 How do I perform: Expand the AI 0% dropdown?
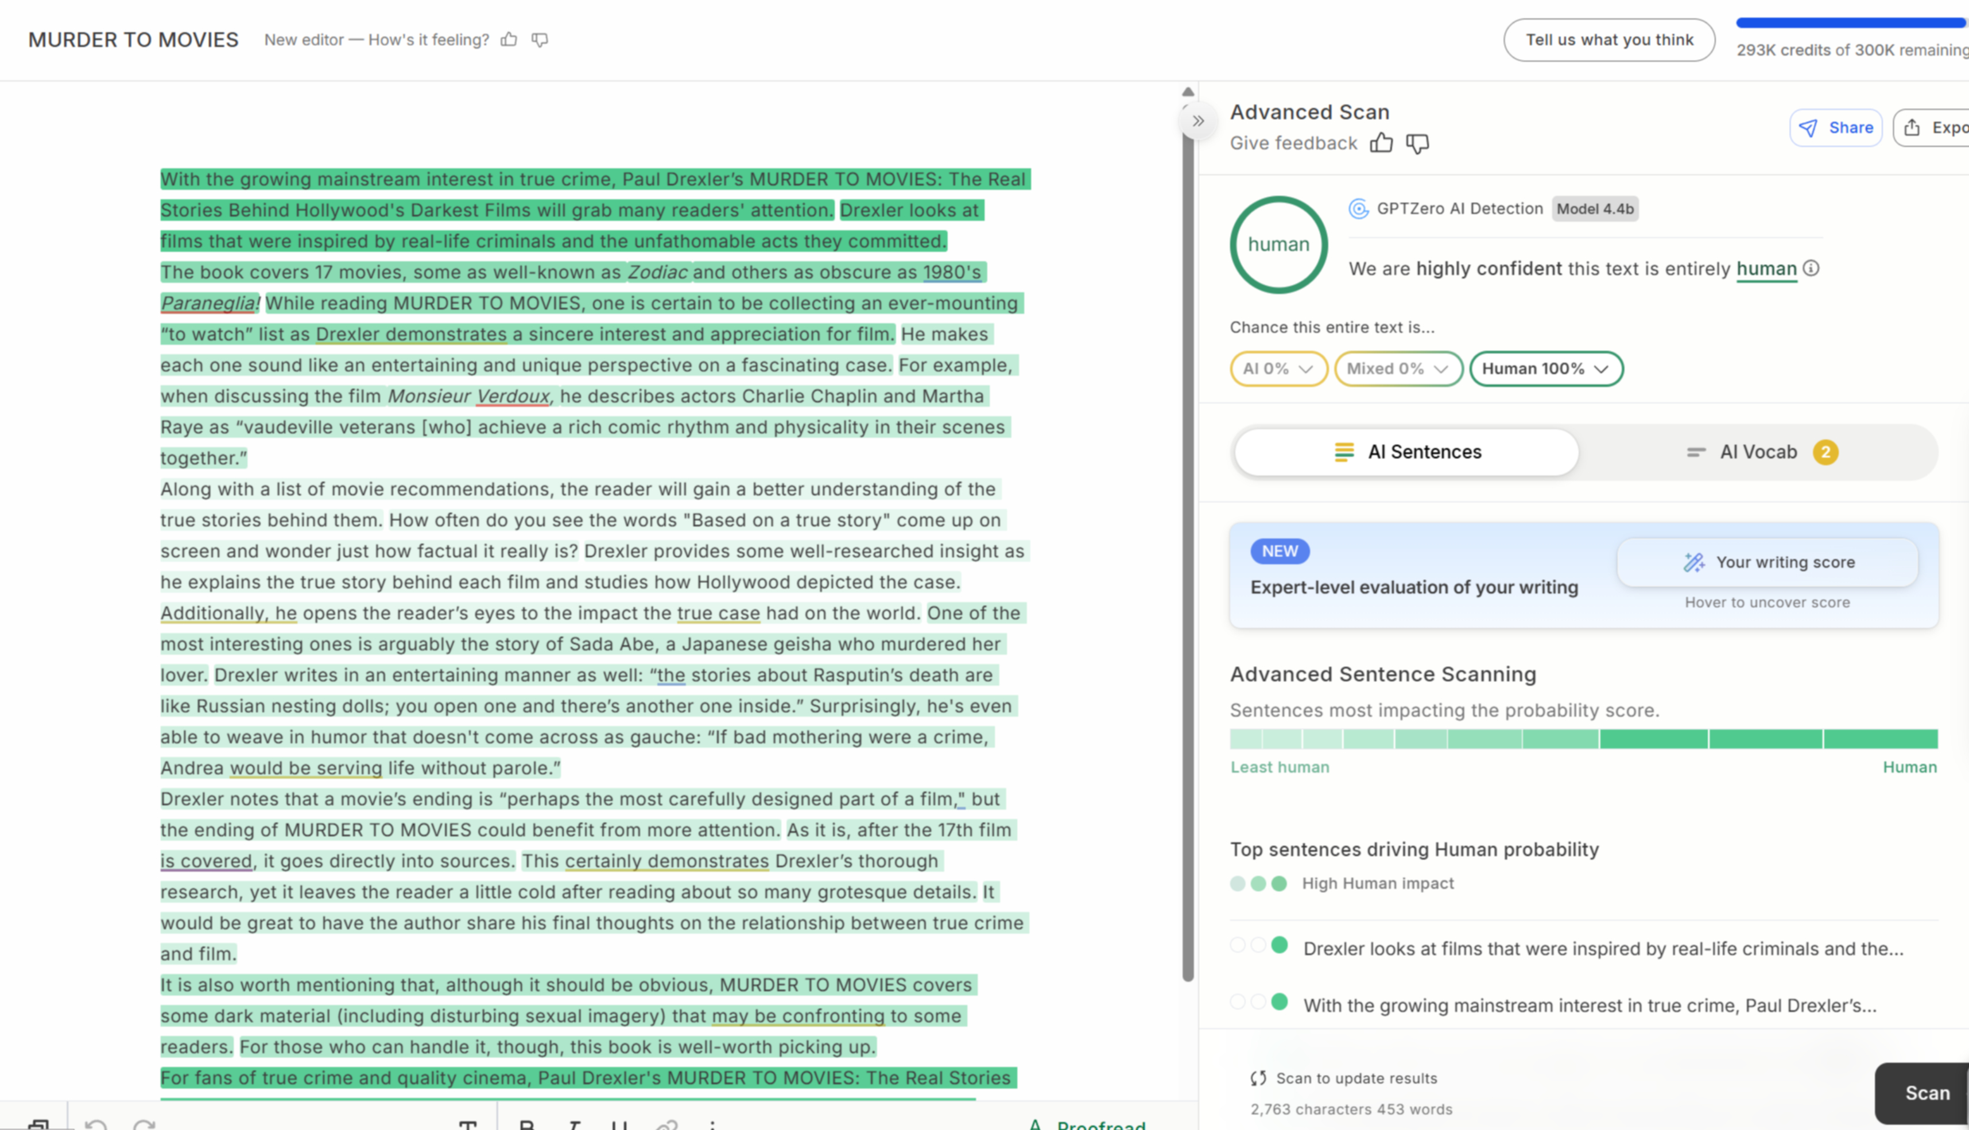click(1277, 368)
